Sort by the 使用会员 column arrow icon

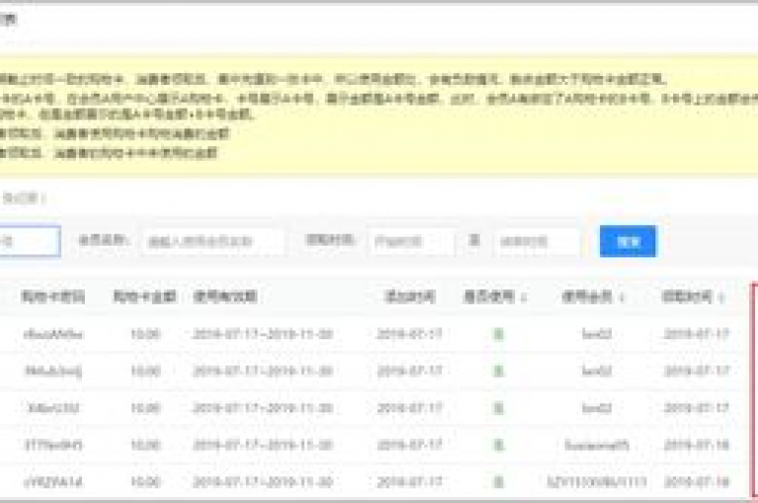click(x=622, y=298)
